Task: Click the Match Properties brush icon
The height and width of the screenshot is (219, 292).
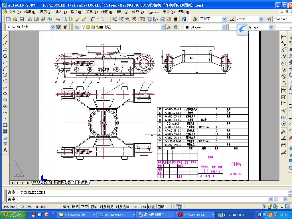Action: 78,19
